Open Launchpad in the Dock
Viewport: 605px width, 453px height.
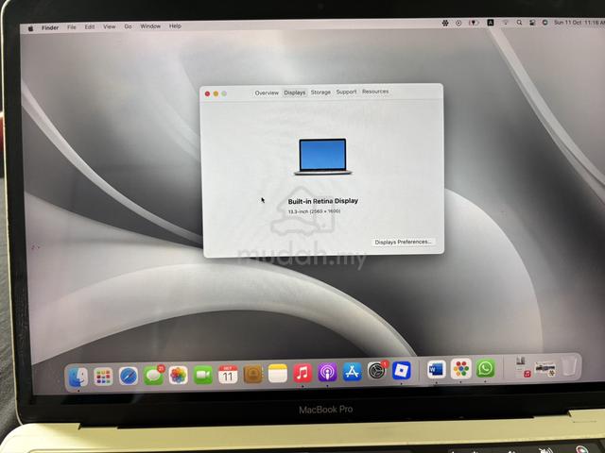coord(103,376)
